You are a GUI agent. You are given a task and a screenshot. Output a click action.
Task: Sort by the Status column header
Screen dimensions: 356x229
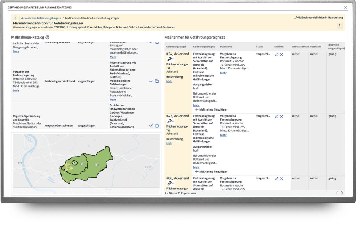click(259, 47)
